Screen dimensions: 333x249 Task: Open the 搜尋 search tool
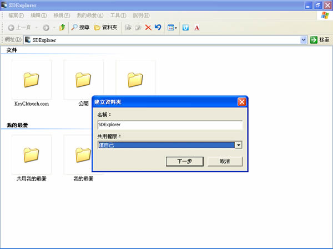pos(80,28)
